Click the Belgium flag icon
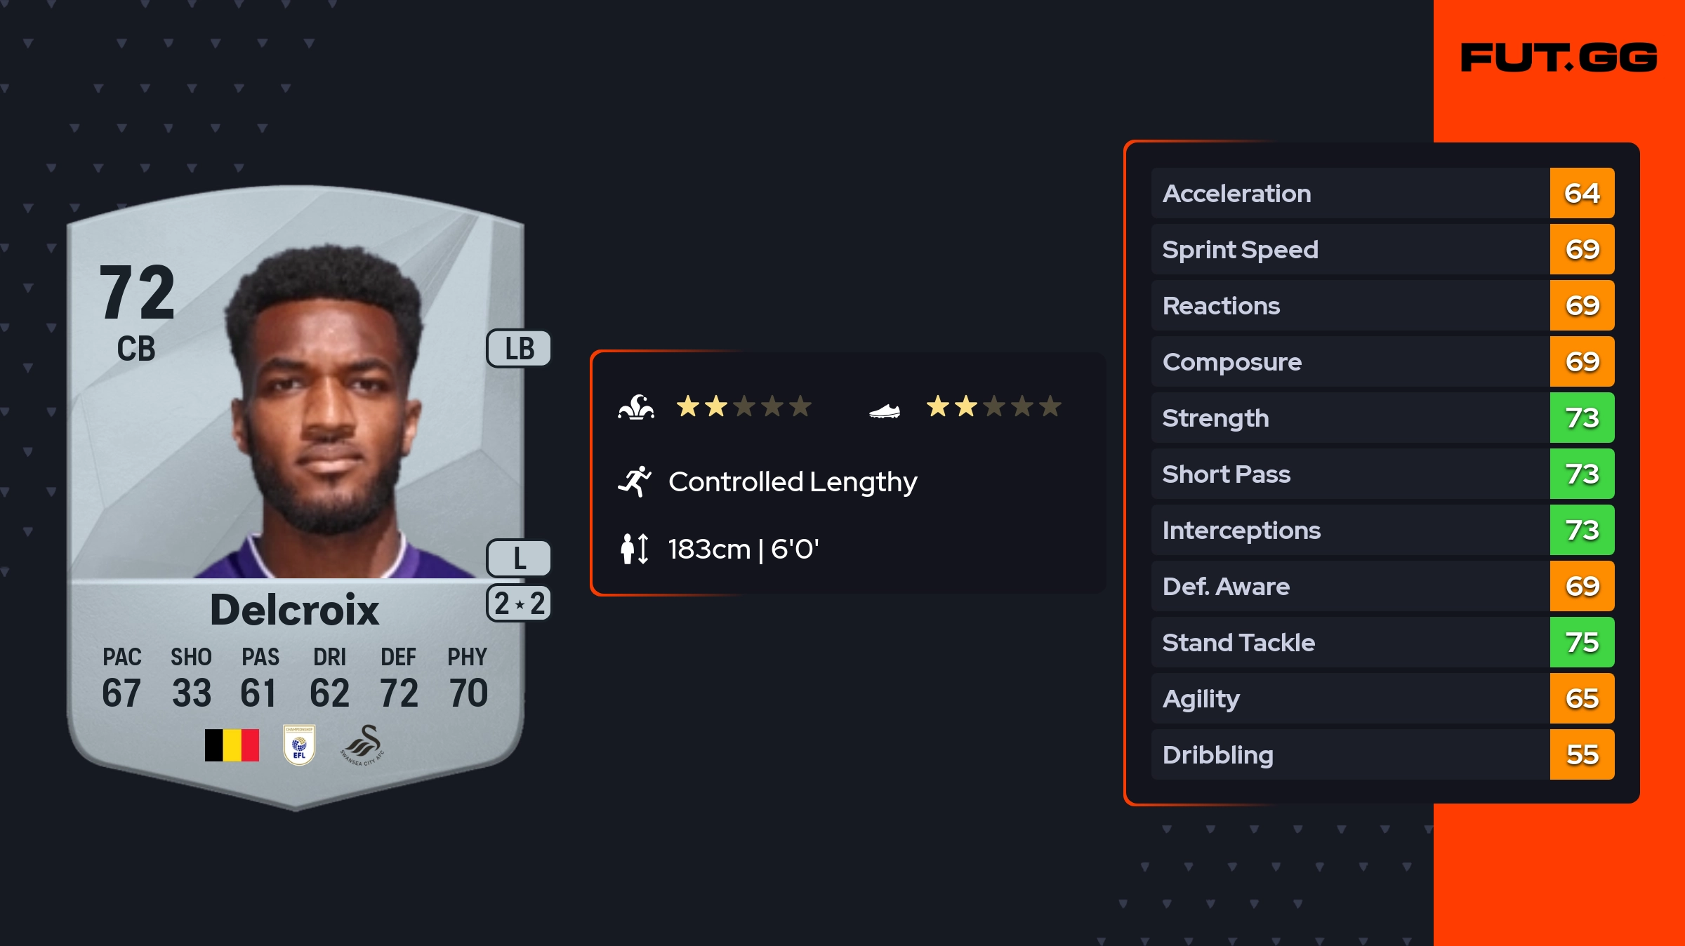 point(232,745)
